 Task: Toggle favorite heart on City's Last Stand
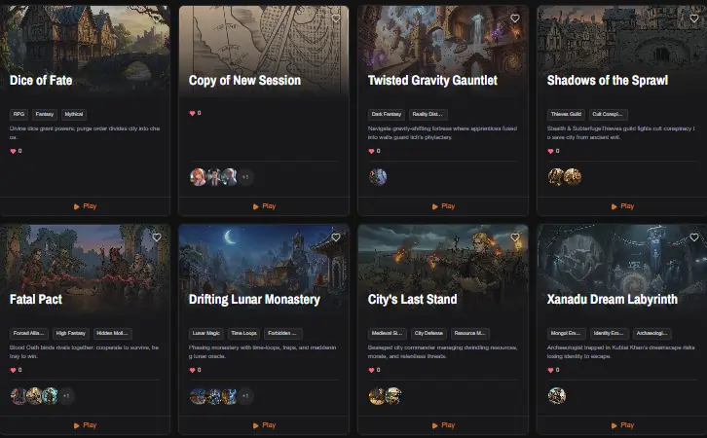[x=515, y=237]
